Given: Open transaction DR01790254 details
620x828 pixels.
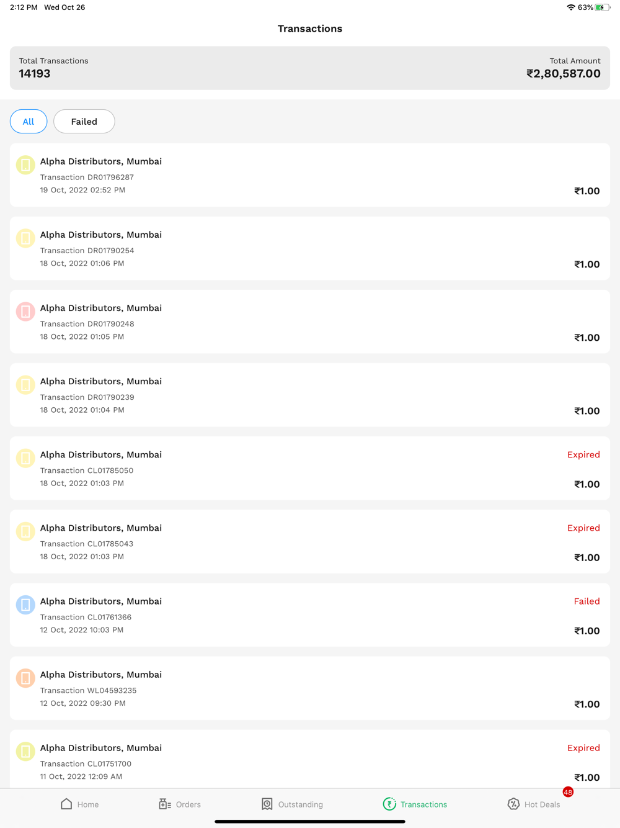Looking at the screenshot, I should [x=310, y=248].
